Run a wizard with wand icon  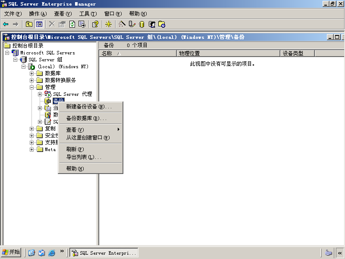point(122,24)
